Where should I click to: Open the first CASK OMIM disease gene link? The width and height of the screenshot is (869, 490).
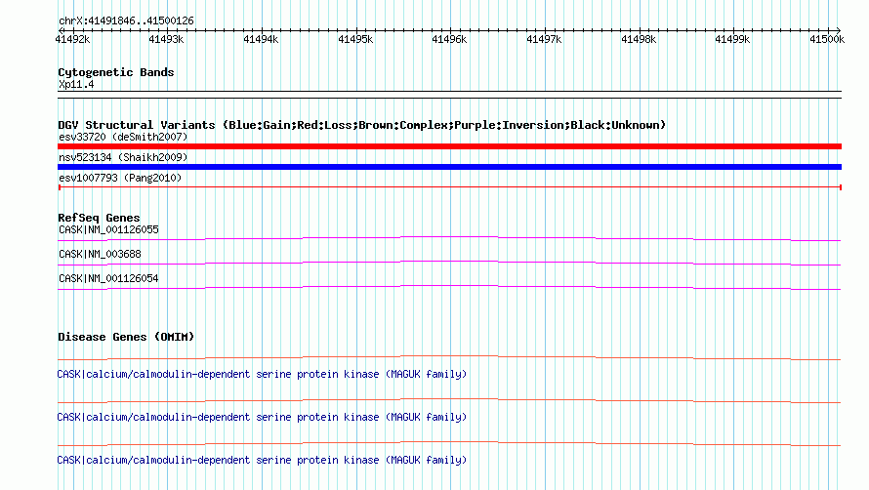[x=262, y=374]
